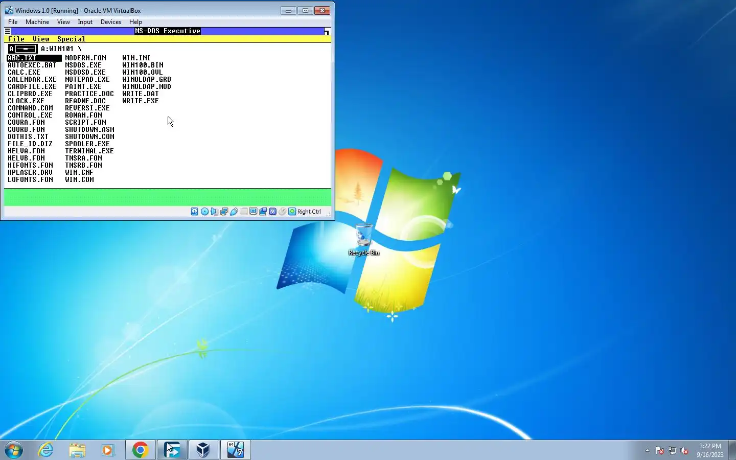
Task: Open Windows Media Player from taskbar
Action: point(108,450)
